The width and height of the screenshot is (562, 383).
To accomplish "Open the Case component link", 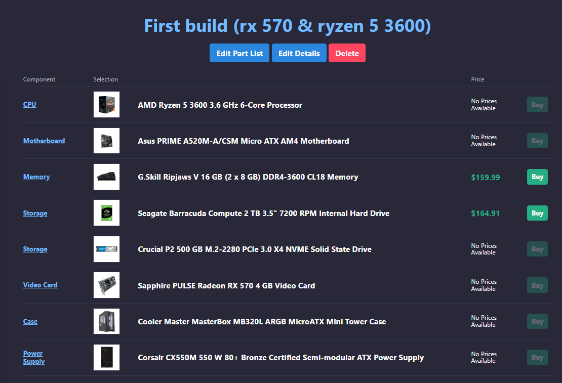I will tap(30, 321).
